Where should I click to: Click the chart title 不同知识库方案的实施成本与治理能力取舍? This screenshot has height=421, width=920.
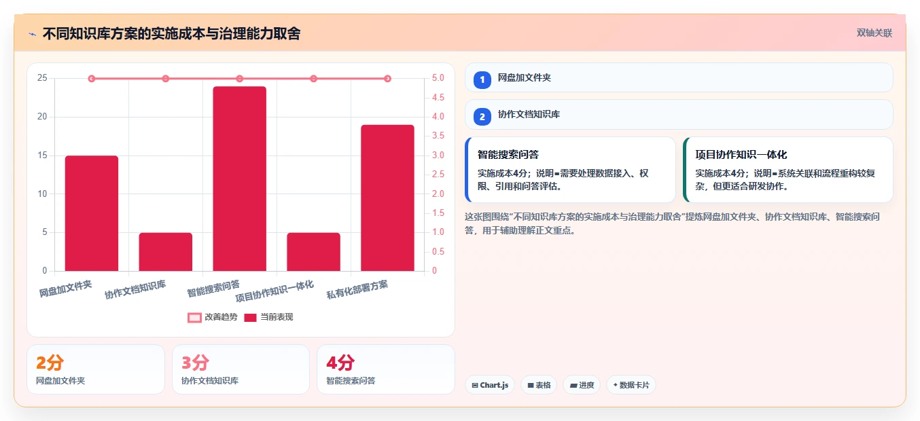tap(171, 33)
